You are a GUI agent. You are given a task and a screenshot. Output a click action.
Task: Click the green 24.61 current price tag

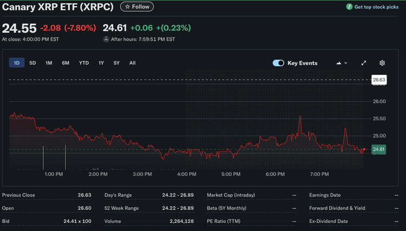pos(379,150)
